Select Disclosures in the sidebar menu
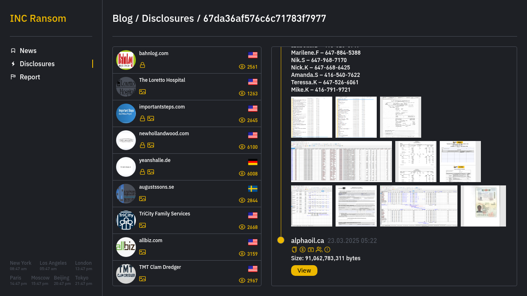The image size is (527, 296). (37, 64)
